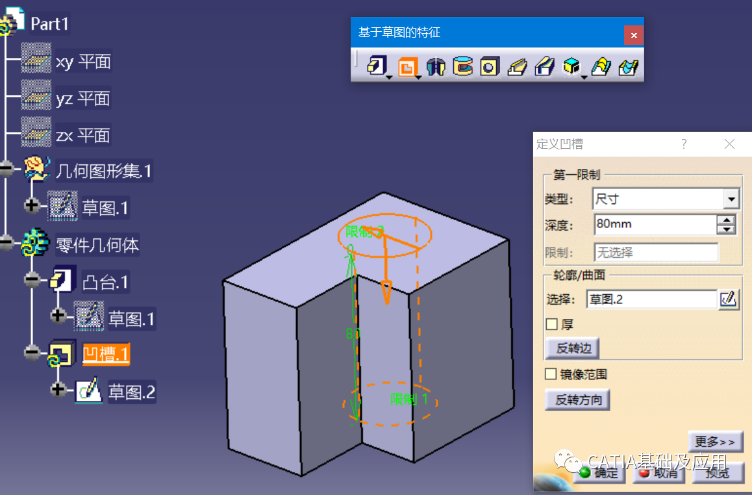The height and width of the screenshot is (495, 752).
Task: Enable the 厚 (thick) checkbox
Action: point(551,324)
